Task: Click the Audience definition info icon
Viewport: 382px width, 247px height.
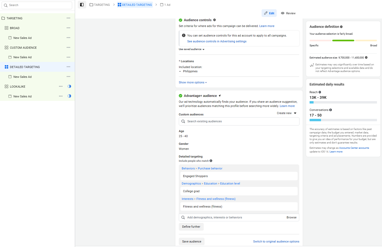Action: pyautogui.click(x=341, y=27)
